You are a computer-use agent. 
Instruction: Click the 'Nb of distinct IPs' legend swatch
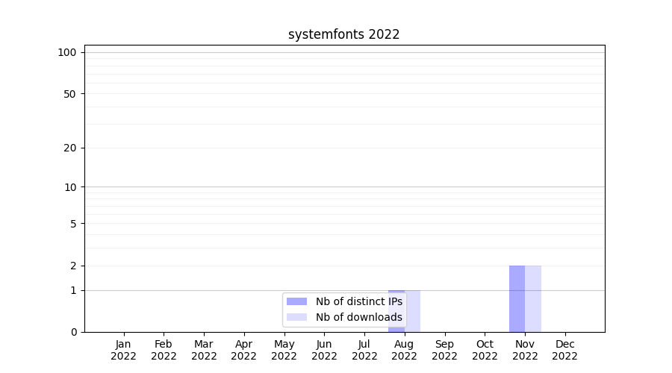coord(296,301)
